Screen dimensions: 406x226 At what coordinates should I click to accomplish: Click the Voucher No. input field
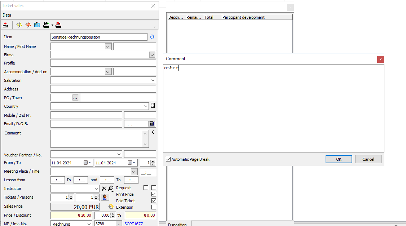coord(140,154)
